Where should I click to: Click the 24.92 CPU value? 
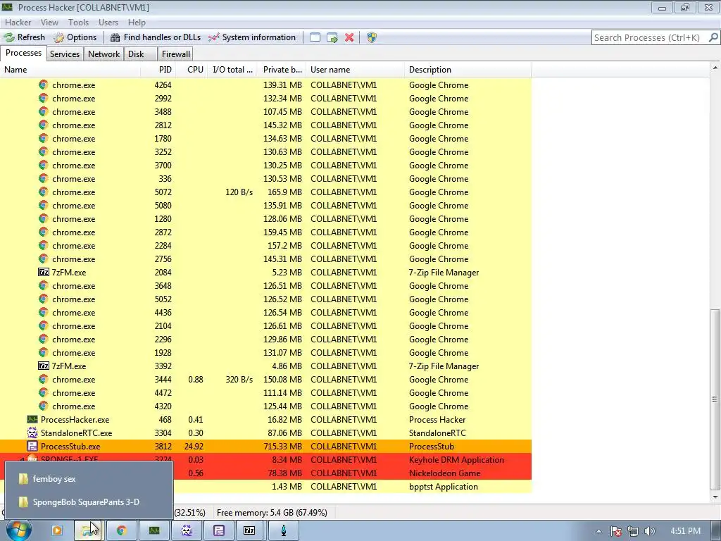coord(194,446)
